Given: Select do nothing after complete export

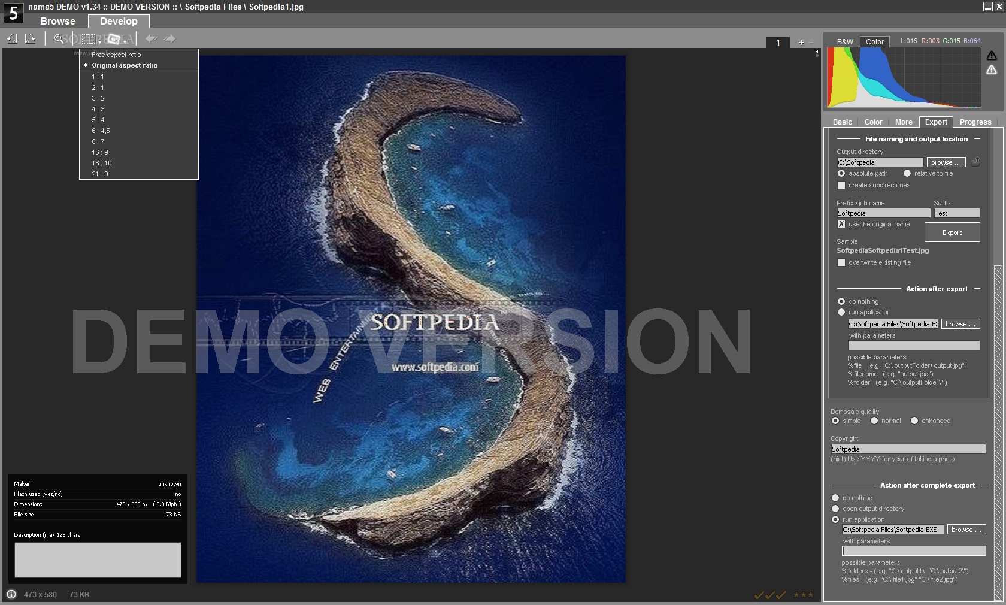Looking at the screenshot, I should pos(835,498).
